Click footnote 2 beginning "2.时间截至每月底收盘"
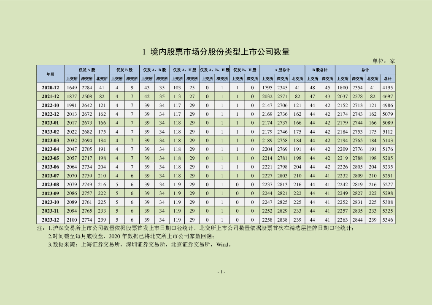Screen dimensions: 432x305 (132, 236)
